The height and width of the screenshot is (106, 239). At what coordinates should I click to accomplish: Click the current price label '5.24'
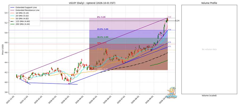click(x=177, y=21)
